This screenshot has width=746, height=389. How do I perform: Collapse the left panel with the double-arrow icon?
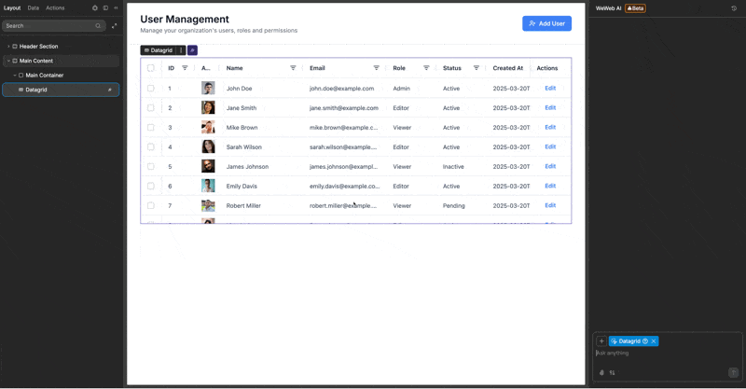[116, 8]
